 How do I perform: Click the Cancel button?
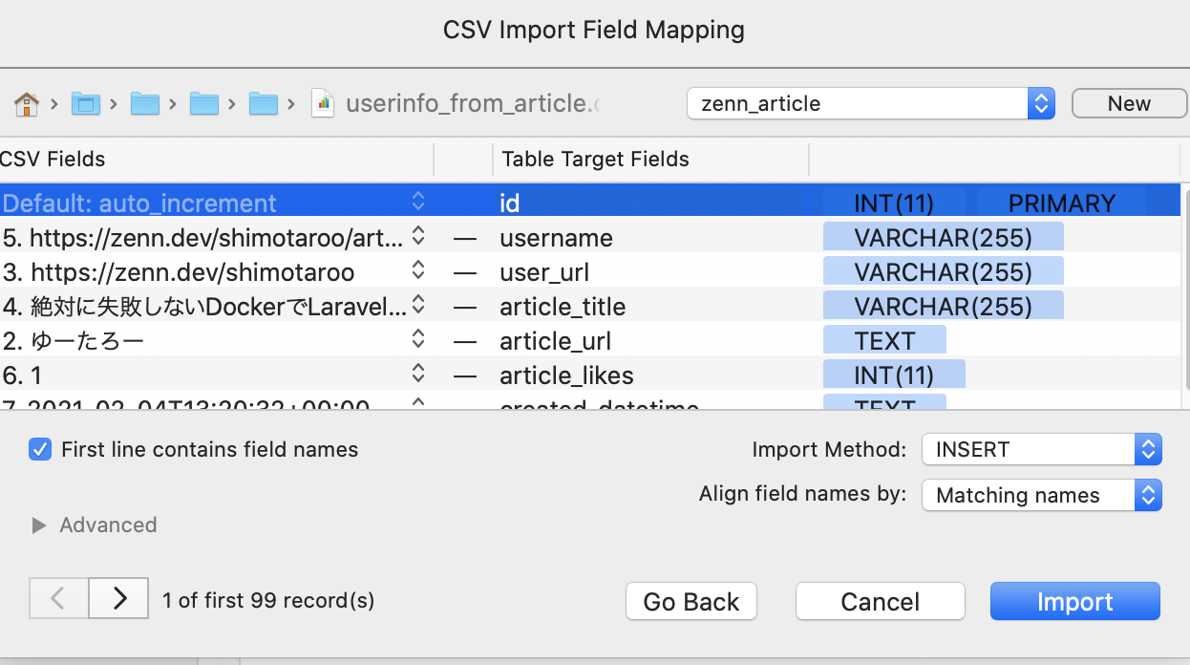pyautogui.click(x=880, y=602)
